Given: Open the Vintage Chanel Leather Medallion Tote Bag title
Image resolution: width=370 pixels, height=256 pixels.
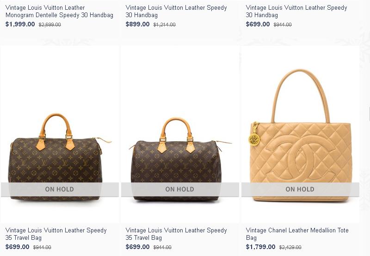Looking at the screenshot, I should 297,234.
